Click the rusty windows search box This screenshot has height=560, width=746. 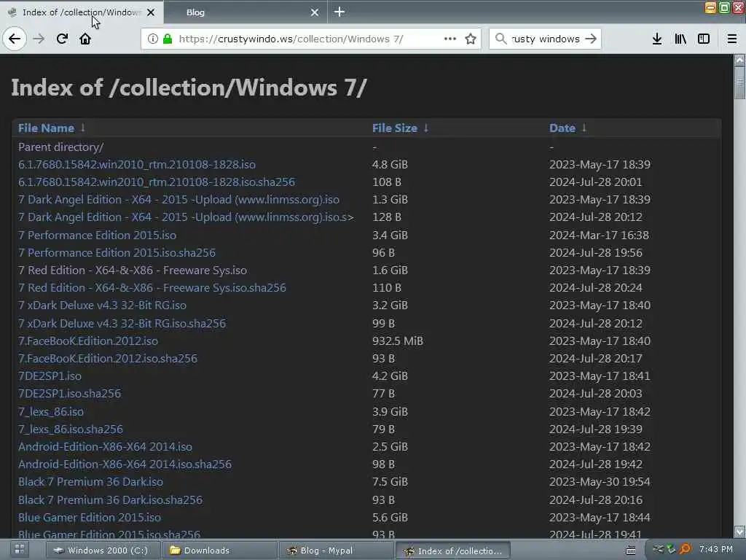[545, 39]
